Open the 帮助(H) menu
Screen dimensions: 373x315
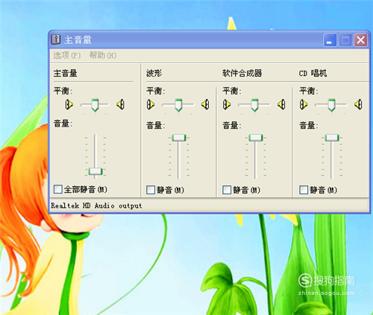point(103,55)
